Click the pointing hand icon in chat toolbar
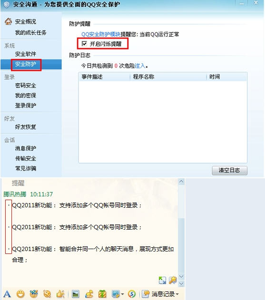The image size is (265, 300). [60, 294]
